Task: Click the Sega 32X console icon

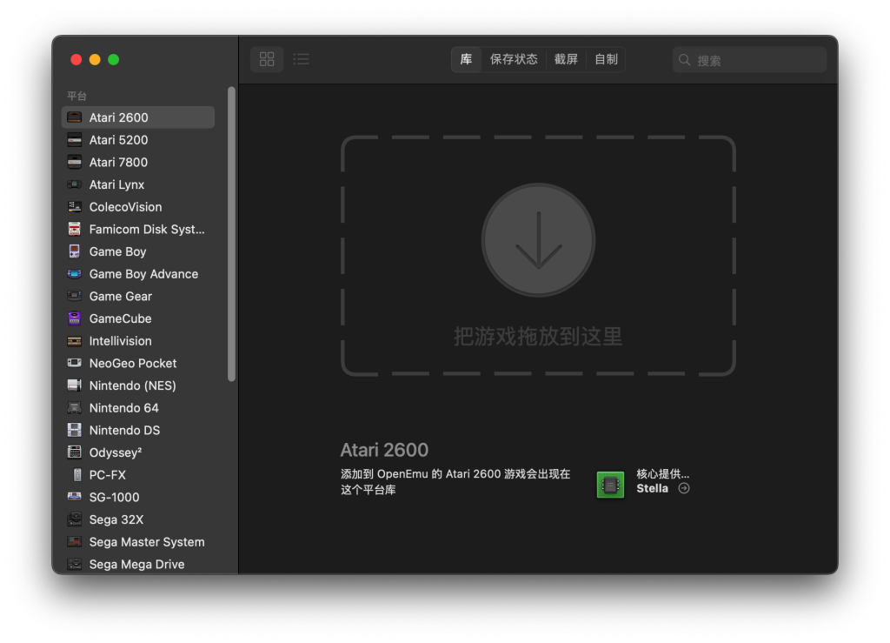Action: click(75, 519)
